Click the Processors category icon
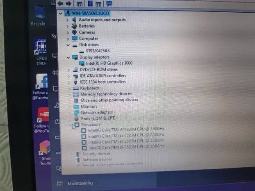The image size is (255, 191). (77, 125)
